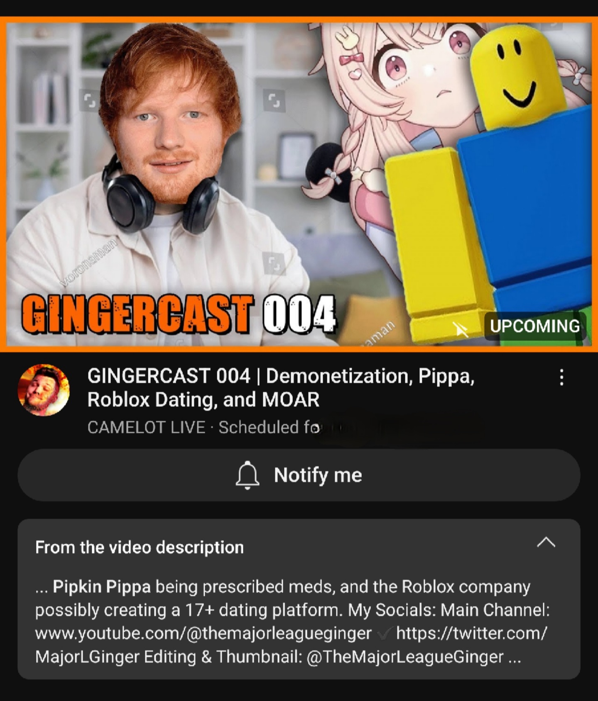Select the bold Pipkin Pippa text

(x=102, y=587)
